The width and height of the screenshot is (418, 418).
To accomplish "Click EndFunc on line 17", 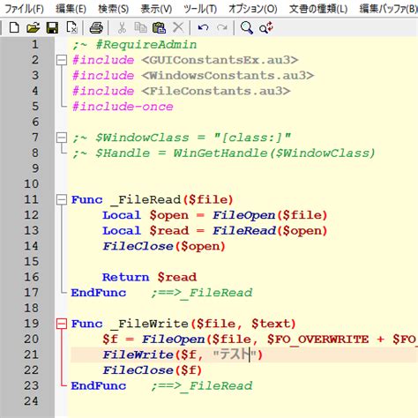I will [x=99, y=293].
